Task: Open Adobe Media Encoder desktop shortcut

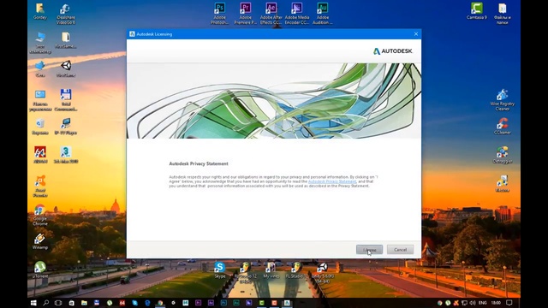Action: (297, 14)
